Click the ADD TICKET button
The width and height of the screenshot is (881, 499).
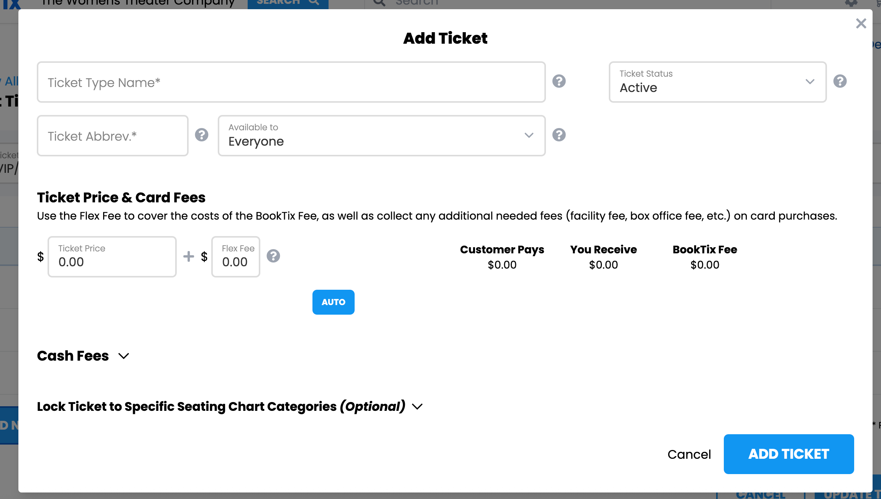click(x=789, y=454)
